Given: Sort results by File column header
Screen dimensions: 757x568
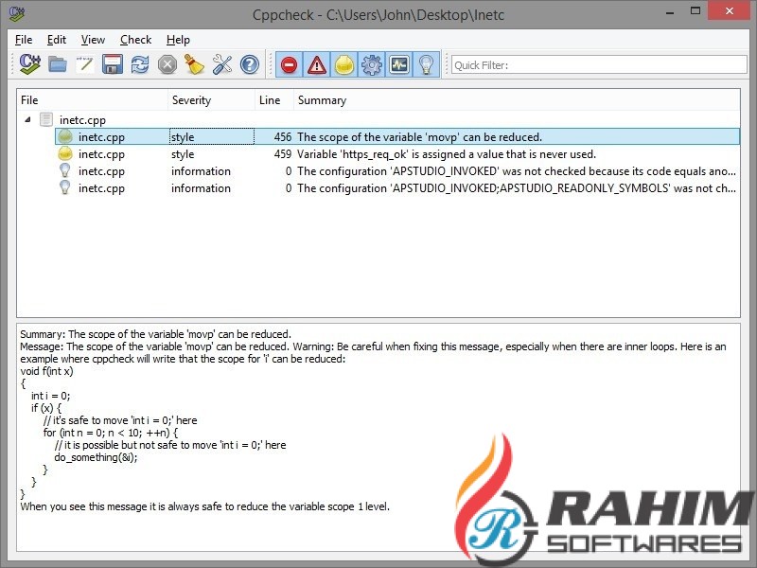Looking at the screenshot, I should (x=92, y=100).
